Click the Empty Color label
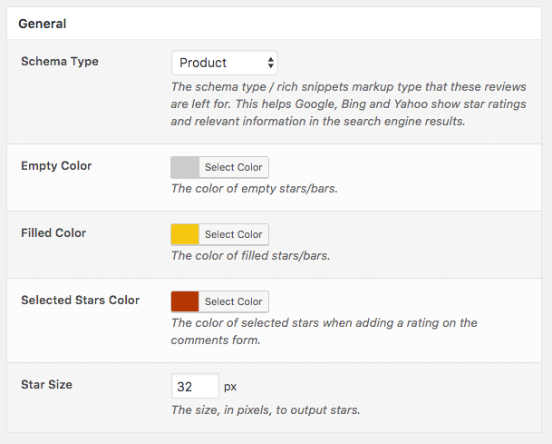 click(x=56, y=166)
